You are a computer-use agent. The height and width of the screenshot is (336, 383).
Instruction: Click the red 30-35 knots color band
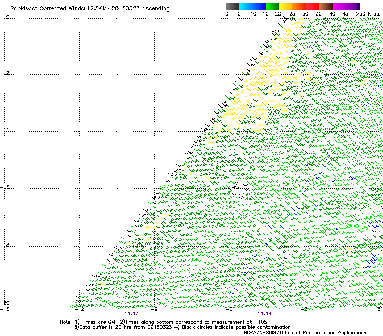(x=313, y=6)
